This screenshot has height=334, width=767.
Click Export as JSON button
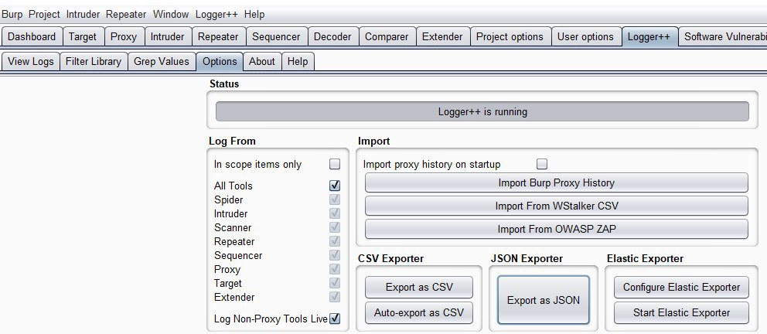point(544,300)
